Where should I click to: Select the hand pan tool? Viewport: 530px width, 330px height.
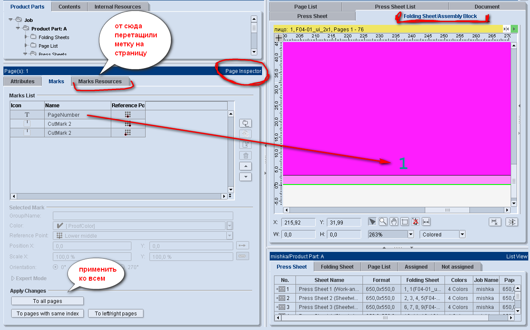click(393, 221)
